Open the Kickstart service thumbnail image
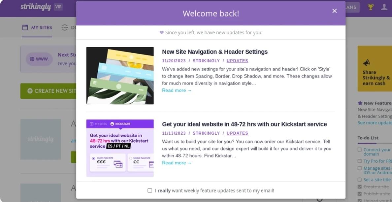Screen dimensions: 392x202 point(120,148)
